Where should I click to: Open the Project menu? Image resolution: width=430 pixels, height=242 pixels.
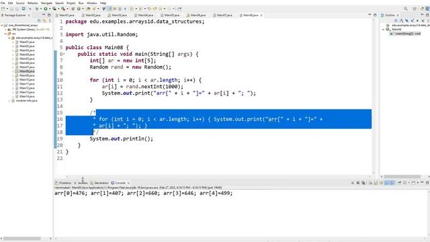pos(71,3)
